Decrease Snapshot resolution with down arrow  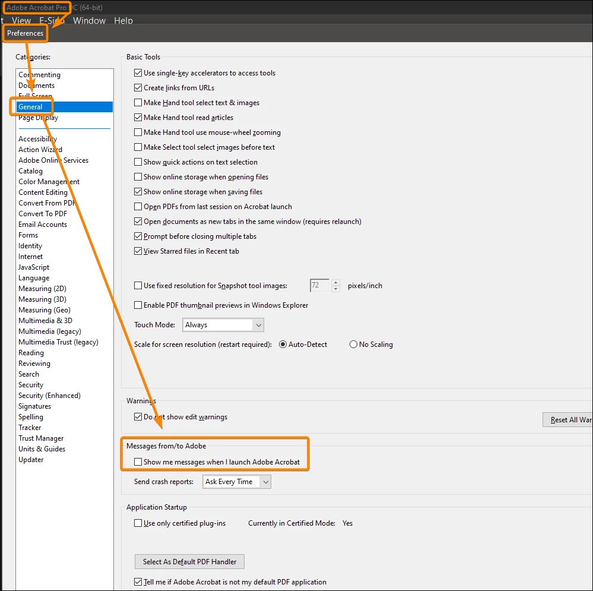pos(335,289)
